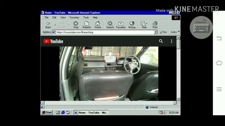Tap the Android home navigation icon
225x126 pixels.
(x=219, y=63)
